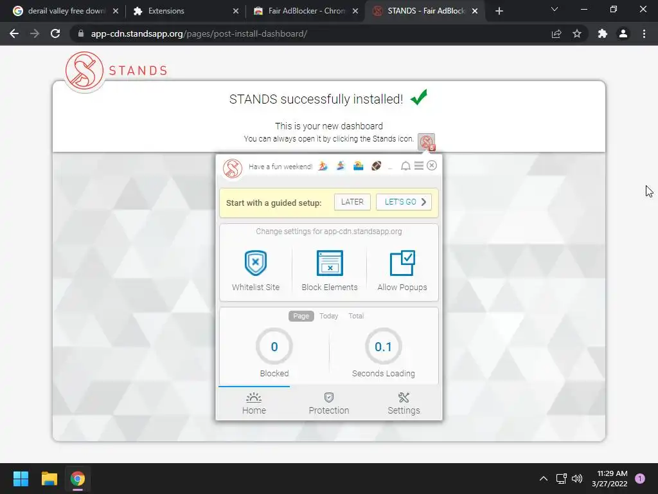This screenshot has width=658, height=494.
Task: Open the Chrome profile icon
Action: coord(623,33)
